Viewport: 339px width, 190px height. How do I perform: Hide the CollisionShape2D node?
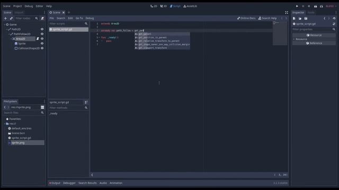click(x=42, y=48)
